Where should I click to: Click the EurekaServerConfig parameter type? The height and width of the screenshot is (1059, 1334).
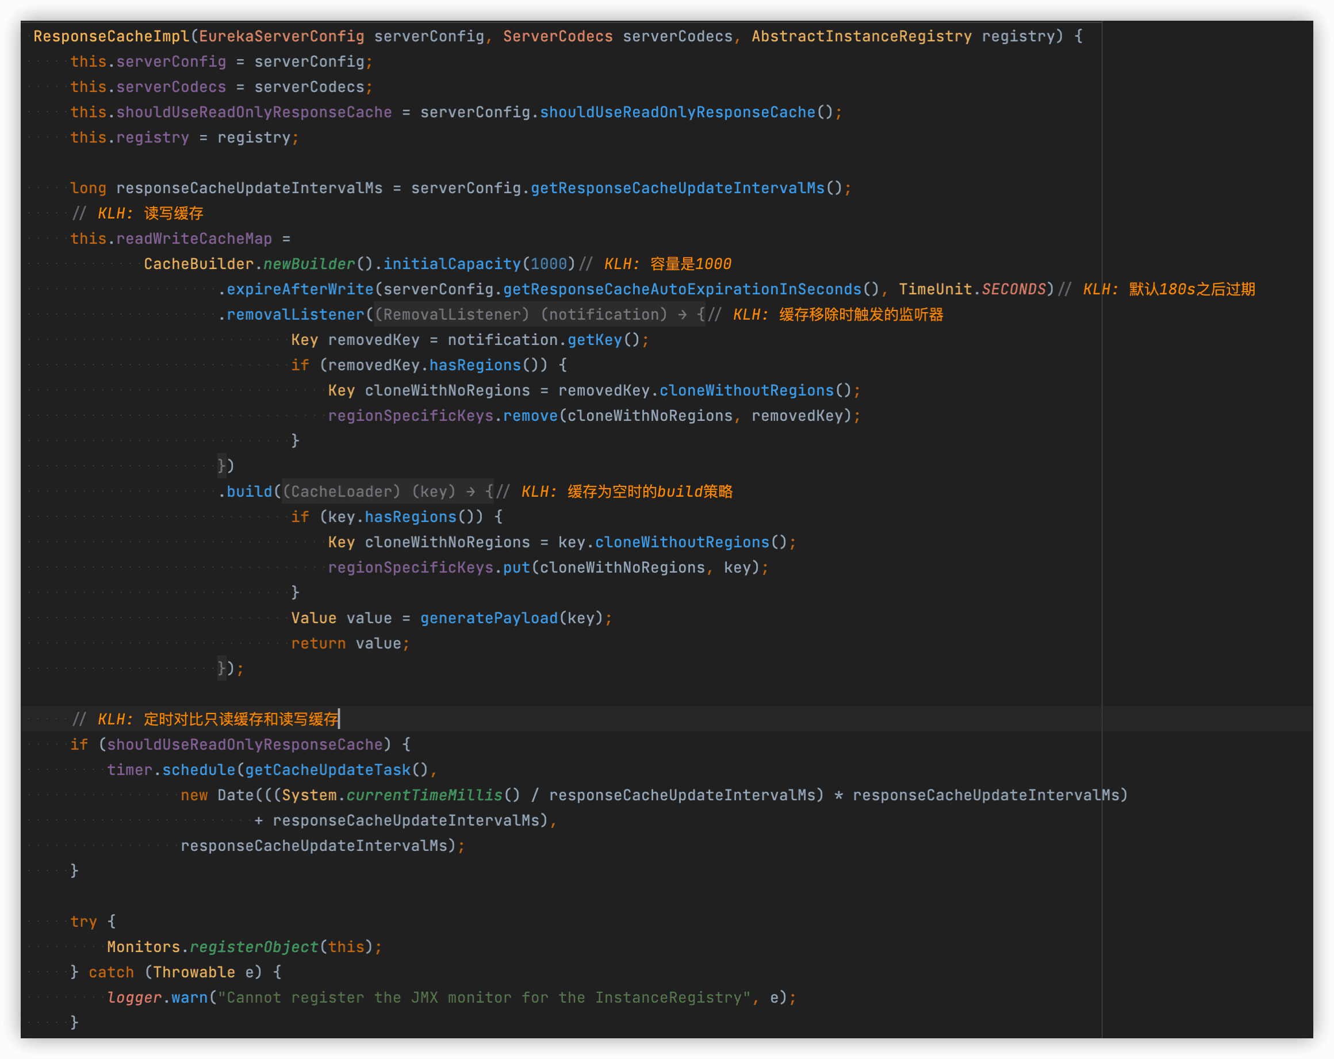click(x=282, y=36)
